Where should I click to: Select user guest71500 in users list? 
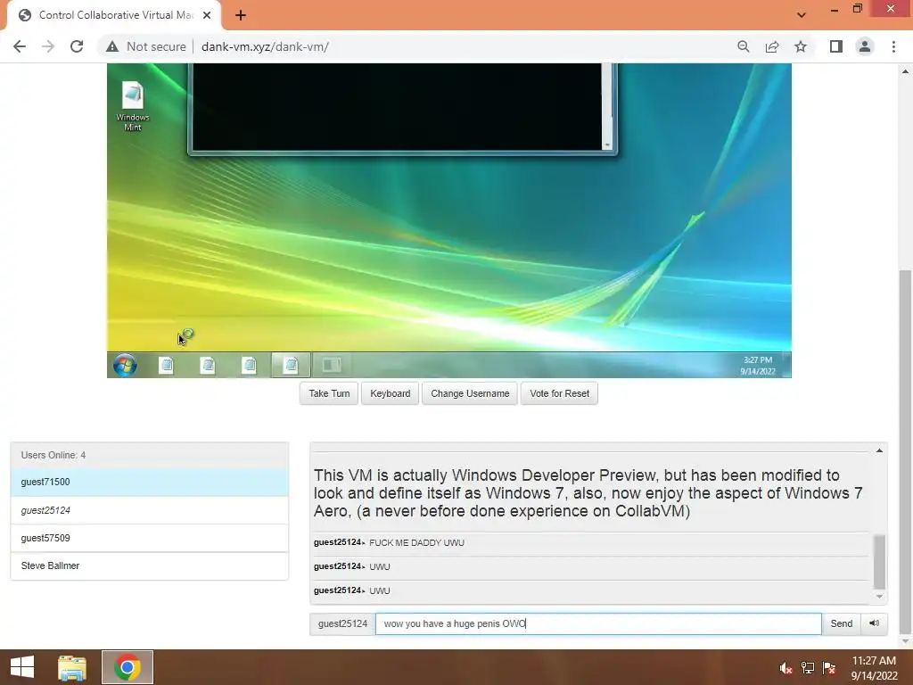(150, 483)
